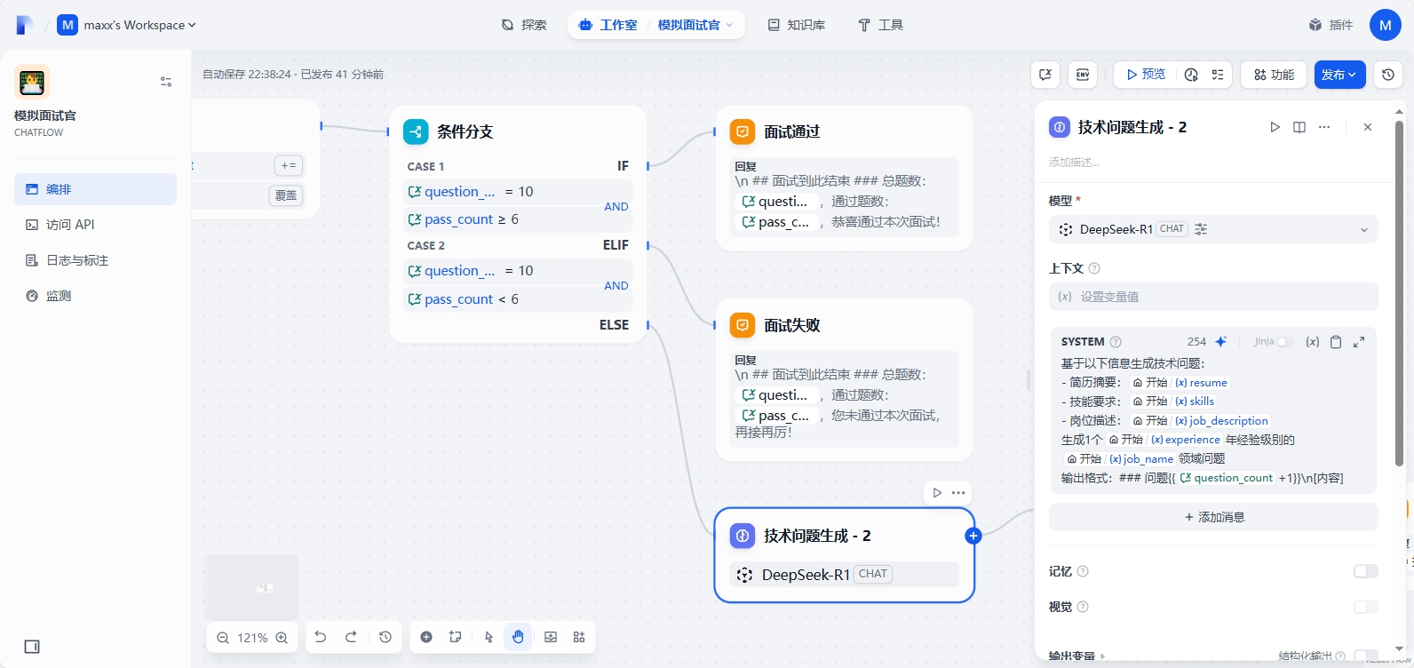1414x668 pixels.
Task: Select the 面试失败 answer node
Action: (x=845, y=380)
